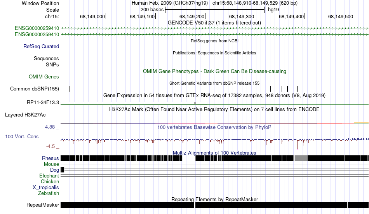Select the Rhesus alignment row label
Viewport: 369px width, 214px height.
pos(50,158)
